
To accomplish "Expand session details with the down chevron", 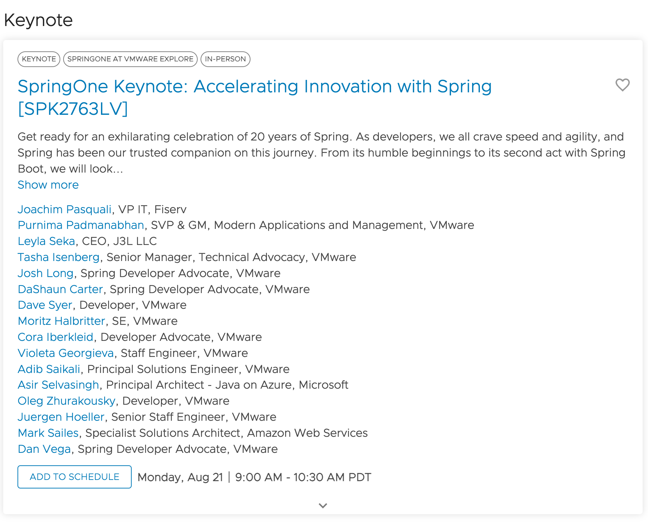I will coord(323,505).
